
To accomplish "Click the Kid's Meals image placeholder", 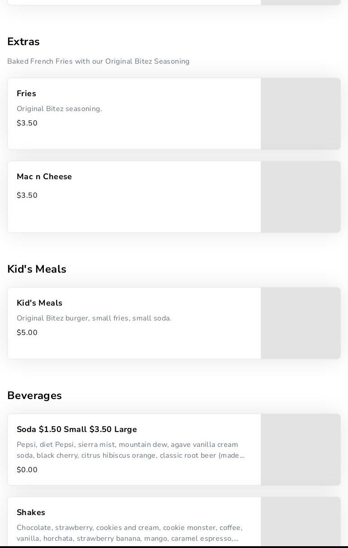I will [x=301, y=323].
